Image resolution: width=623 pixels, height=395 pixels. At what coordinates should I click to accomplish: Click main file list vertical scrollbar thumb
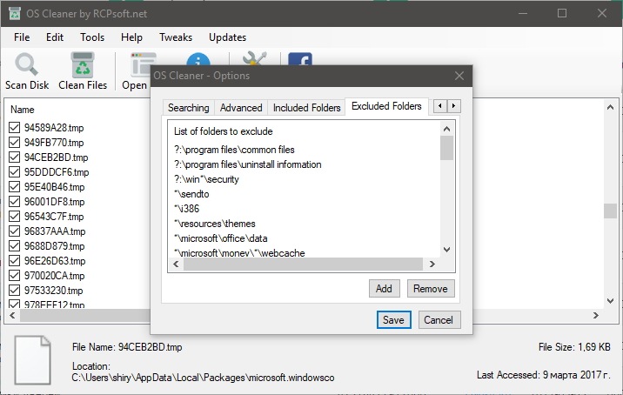[x=610, y=211]
